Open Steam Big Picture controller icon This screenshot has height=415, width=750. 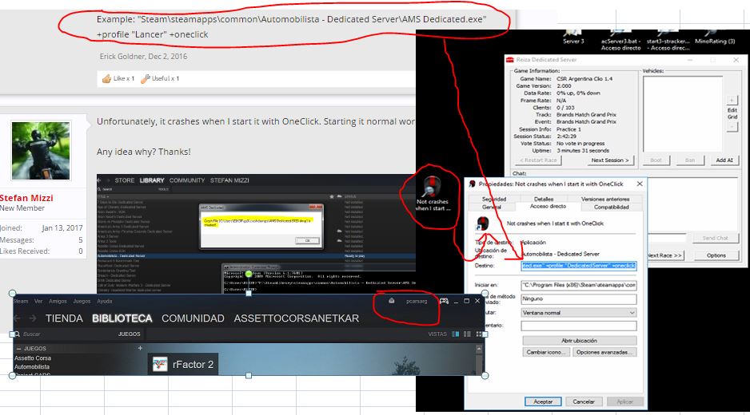444,301
